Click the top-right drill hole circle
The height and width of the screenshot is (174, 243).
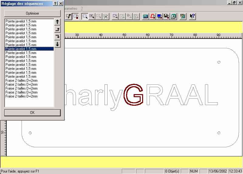[x=219, y=62]
